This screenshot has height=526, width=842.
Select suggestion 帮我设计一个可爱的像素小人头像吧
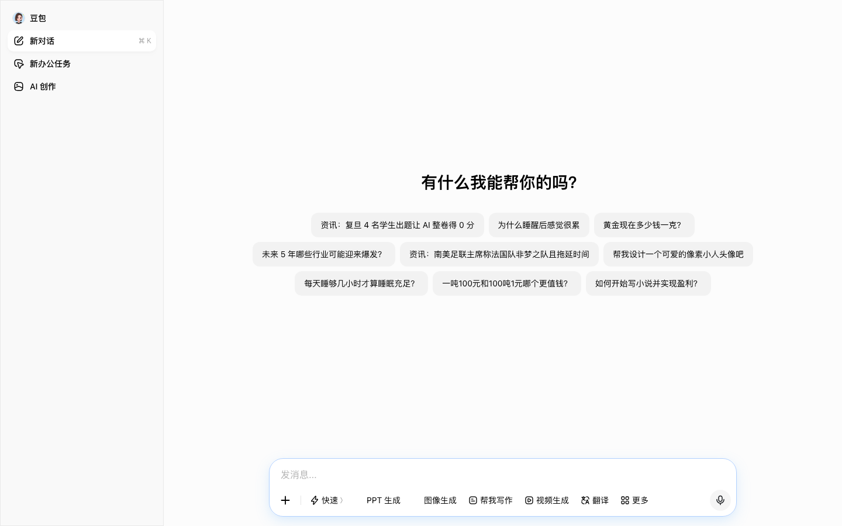pos(678,254)
